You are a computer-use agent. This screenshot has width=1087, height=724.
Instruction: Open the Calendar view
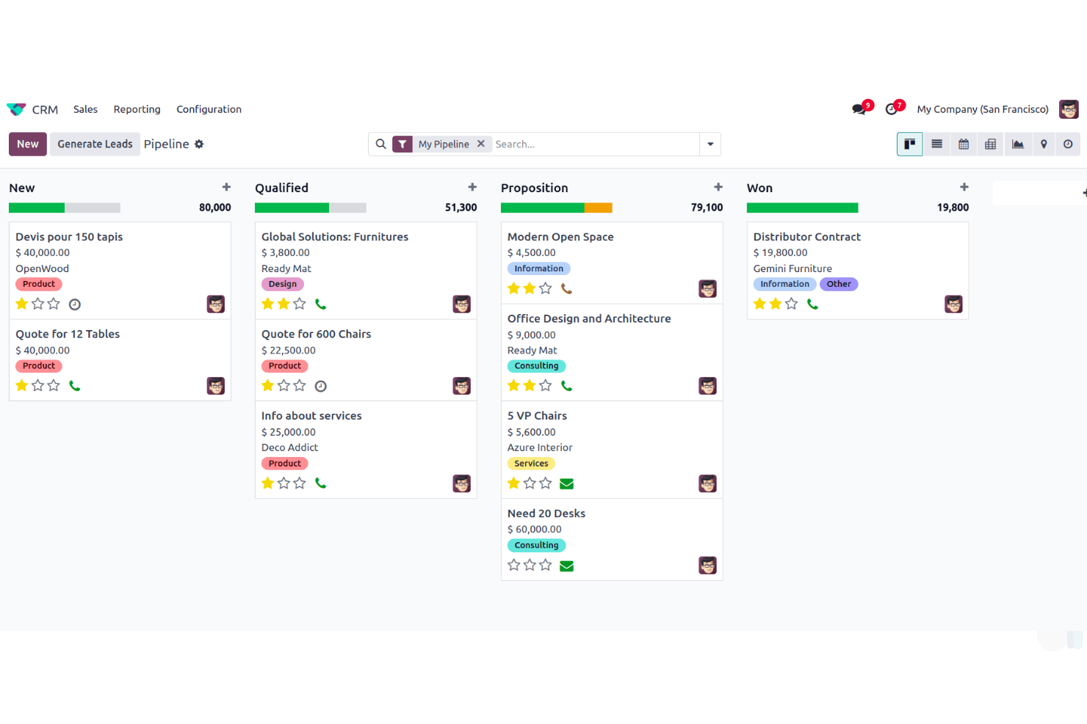[964, 144]
